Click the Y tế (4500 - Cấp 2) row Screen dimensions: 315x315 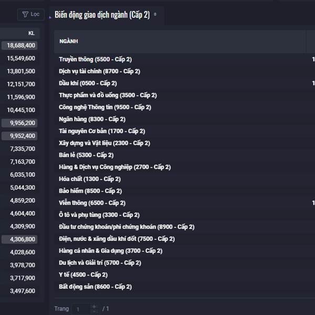pos(185,275)
